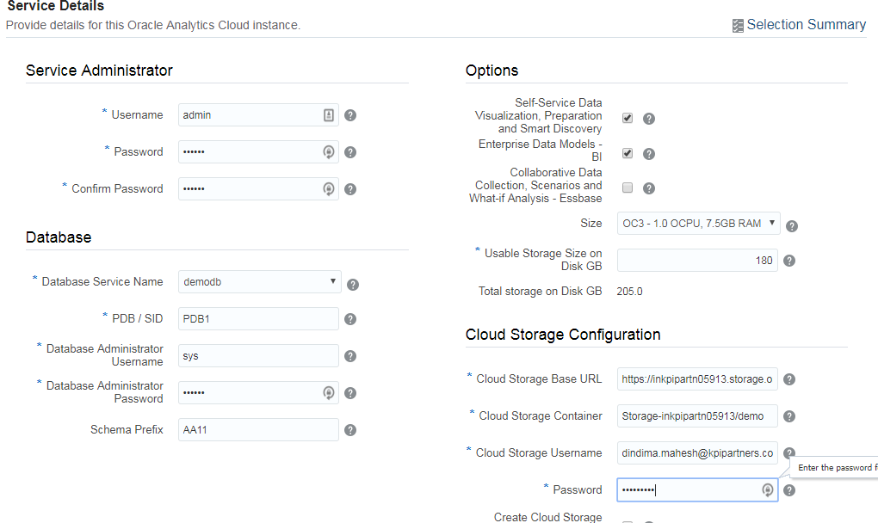
Task: Focus the Schema Prefix input field
Action: pos(258,430)
